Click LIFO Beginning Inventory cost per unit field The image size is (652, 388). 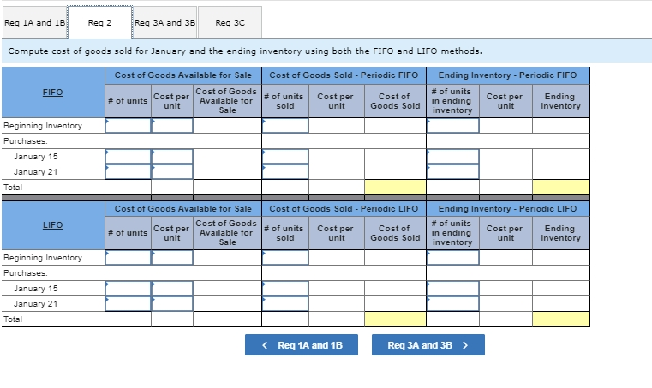(x=172, y=258)
